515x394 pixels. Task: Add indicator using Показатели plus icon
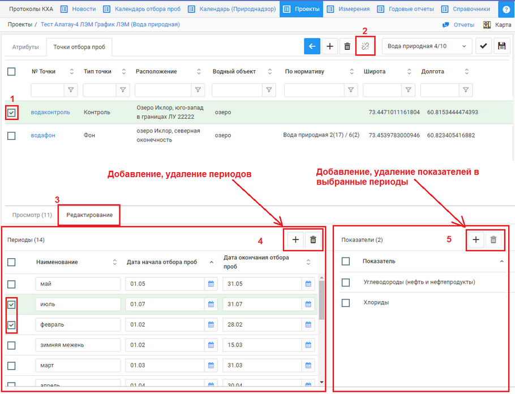(x=475, y=240)
